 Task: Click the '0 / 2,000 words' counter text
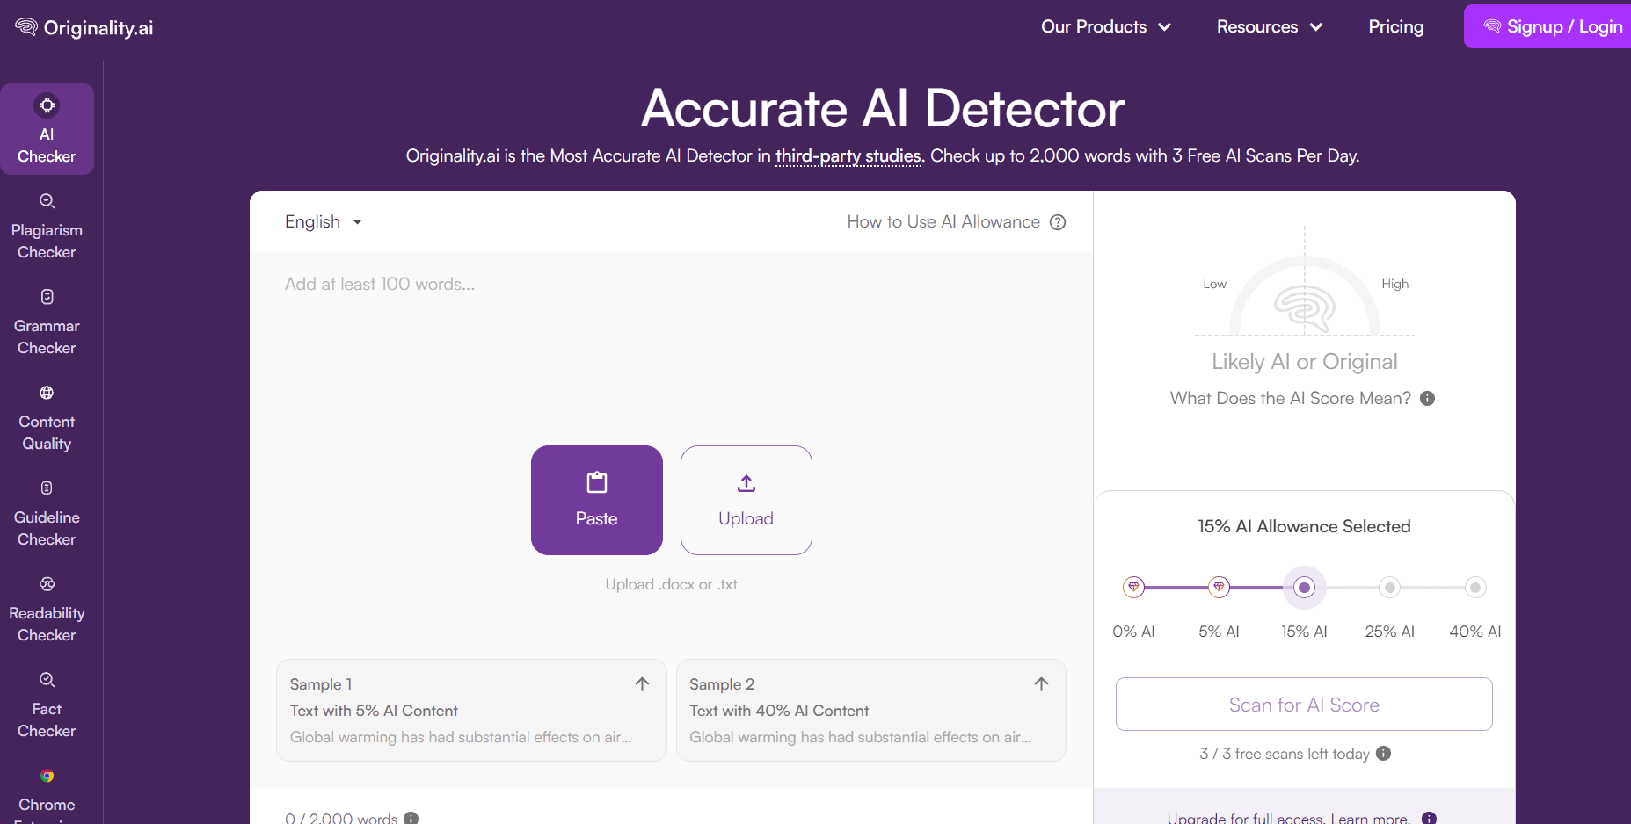(x=341, y=818)
